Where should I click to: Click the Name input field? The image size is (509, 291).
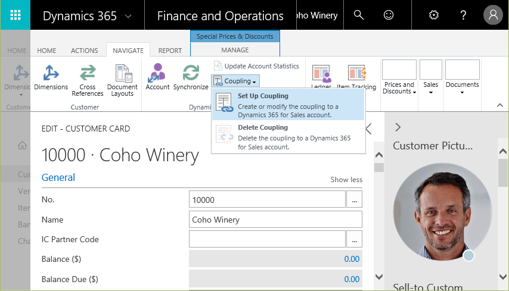pos(275,220)
